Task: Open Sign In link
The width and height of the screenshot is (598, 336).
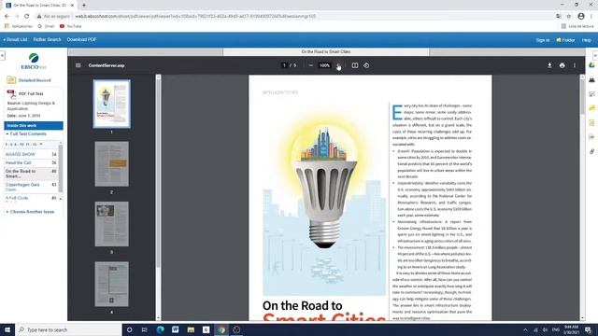Action: coord(543,40)
